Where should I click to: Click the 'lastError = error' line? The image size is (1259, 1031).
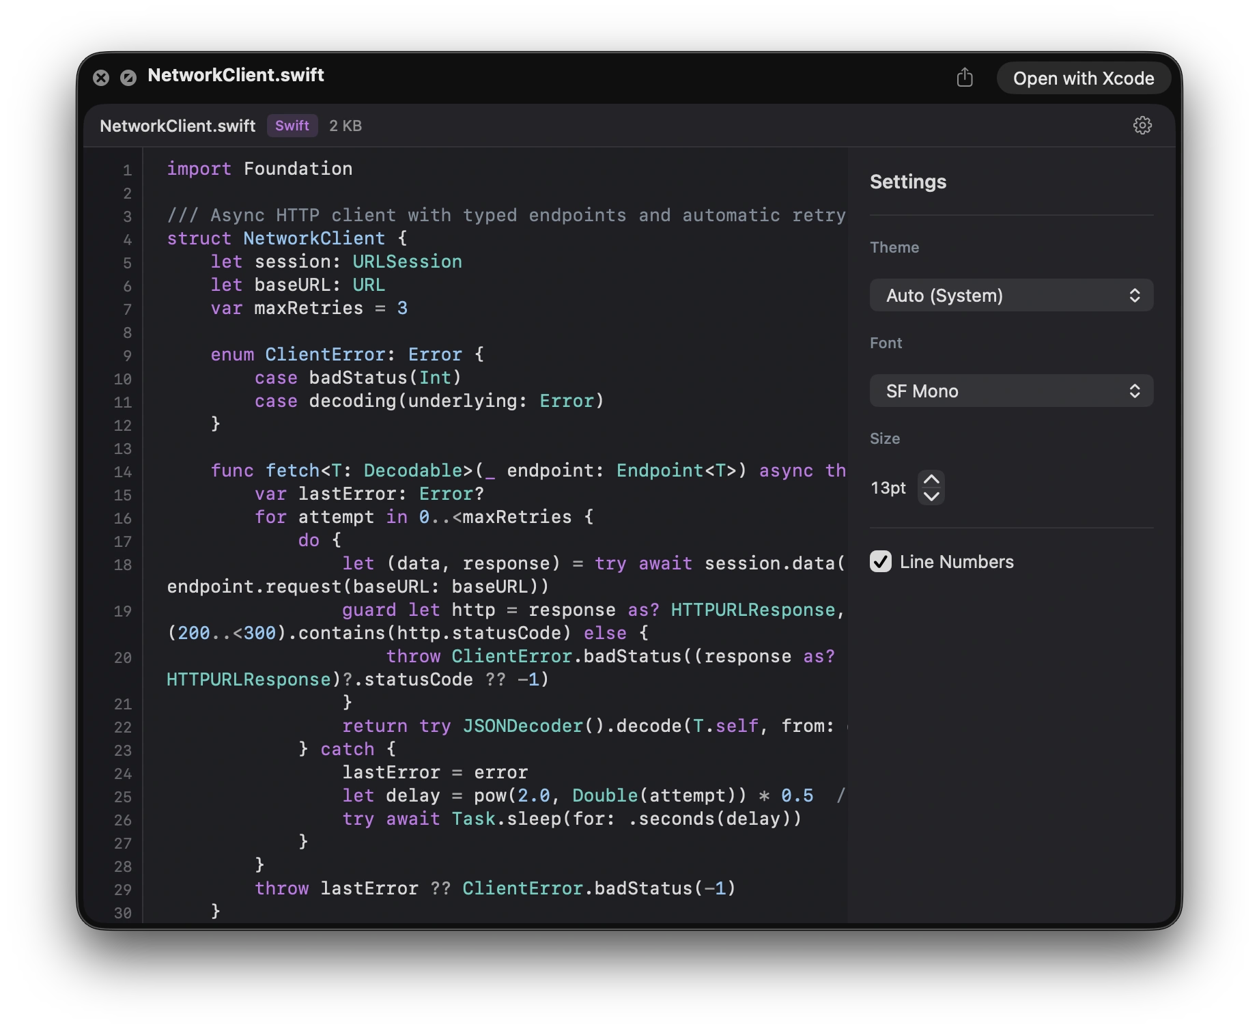(434, 772)
